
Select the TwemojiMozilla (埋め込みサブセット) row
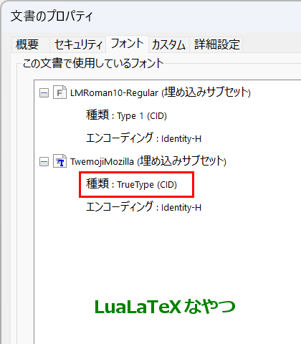click(148, 161)
